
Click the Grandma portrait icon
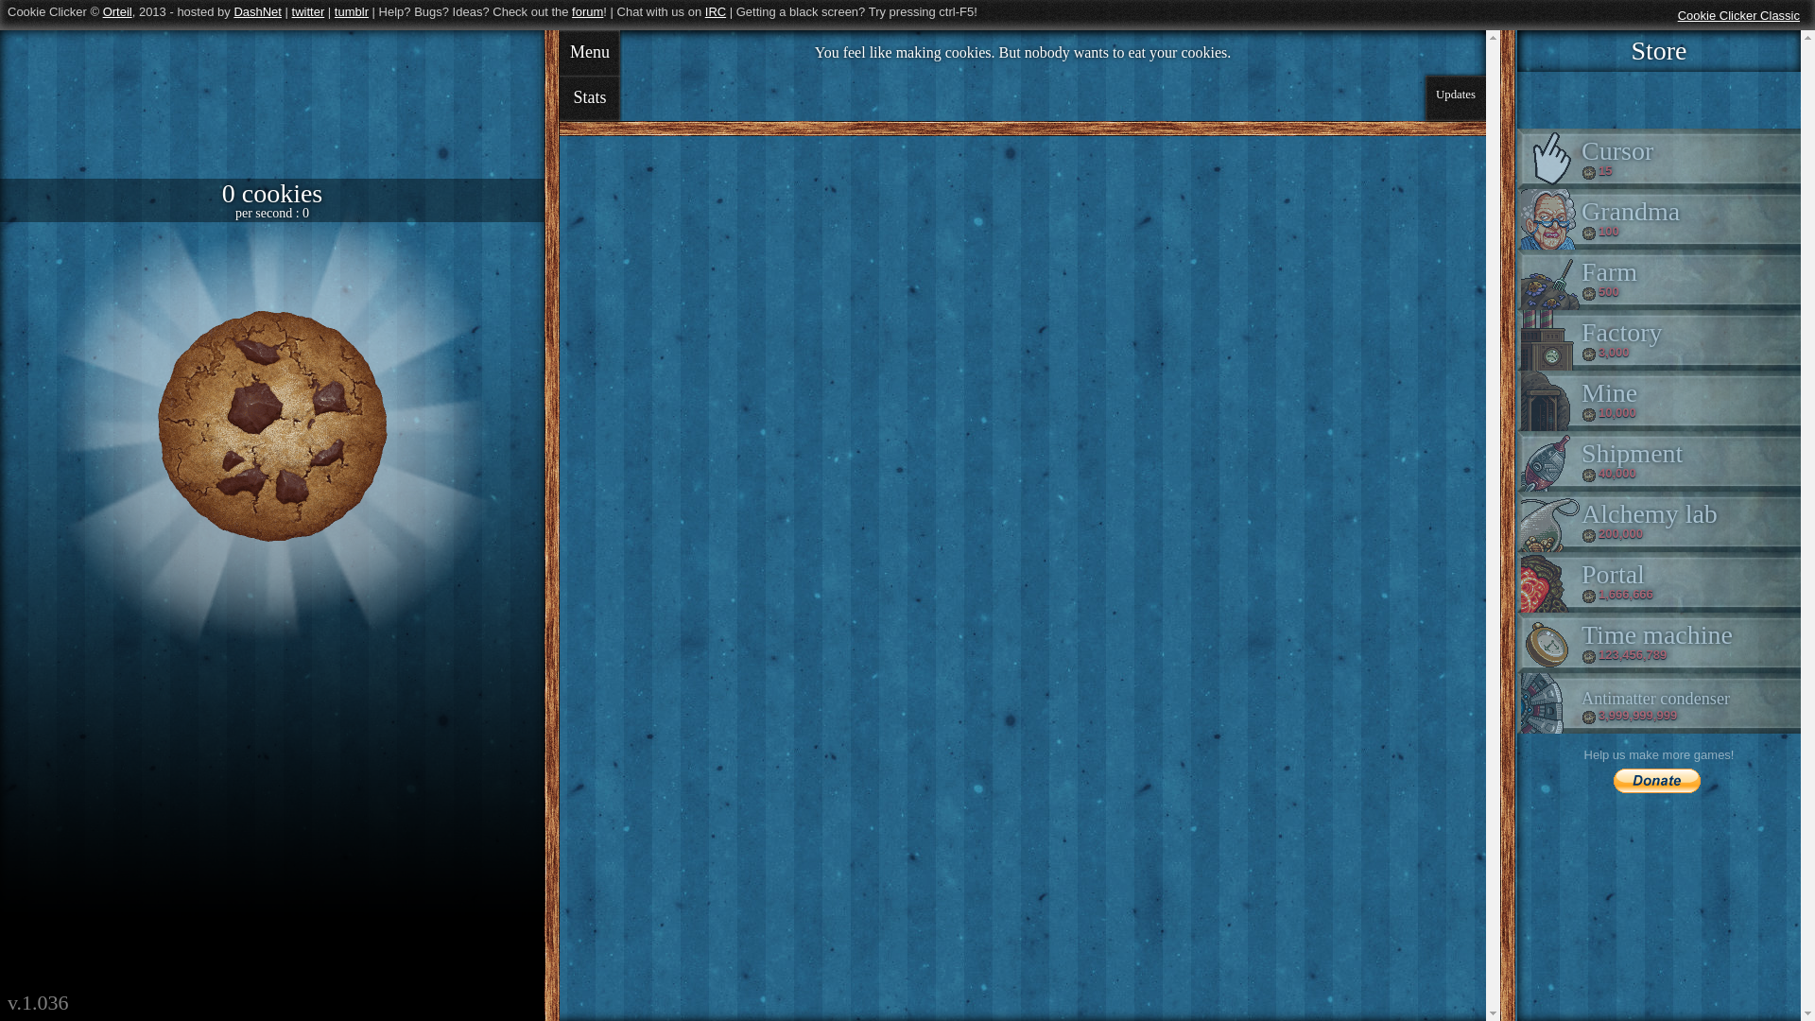1548,219
